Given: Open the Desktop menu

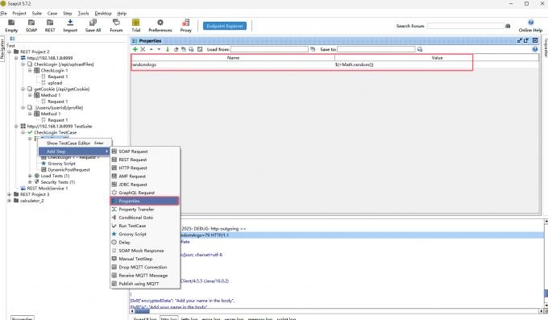Looking at the screenshot, I should pos(103,13).
